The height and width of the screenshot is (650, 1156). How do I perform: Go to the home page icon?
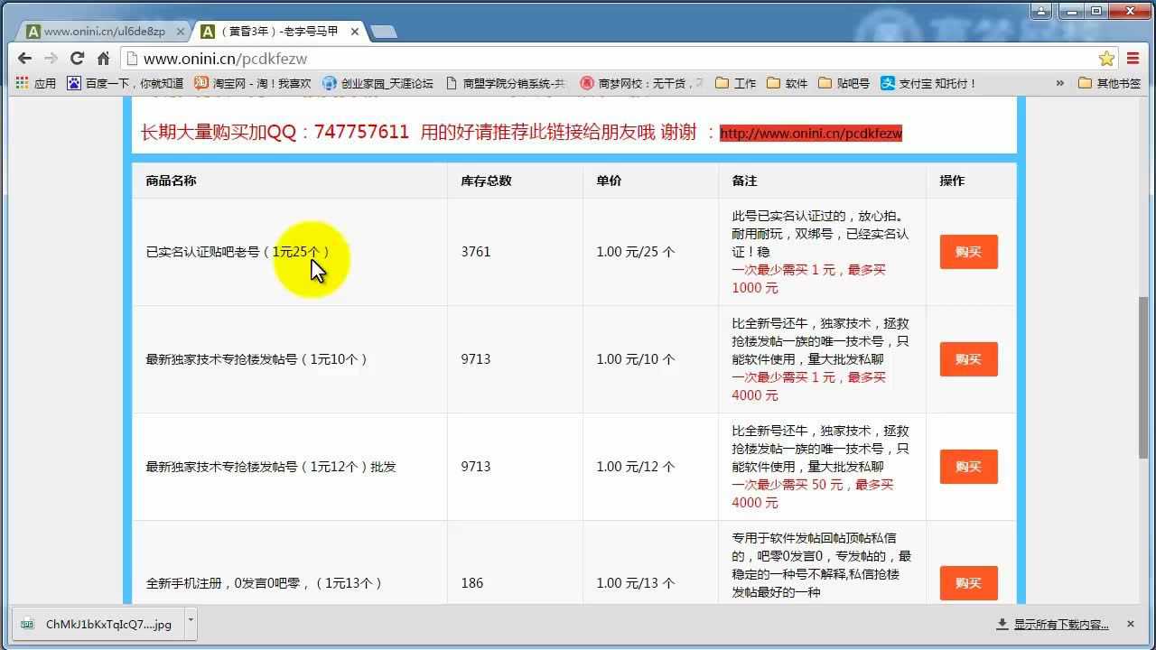tap(103, 59)
